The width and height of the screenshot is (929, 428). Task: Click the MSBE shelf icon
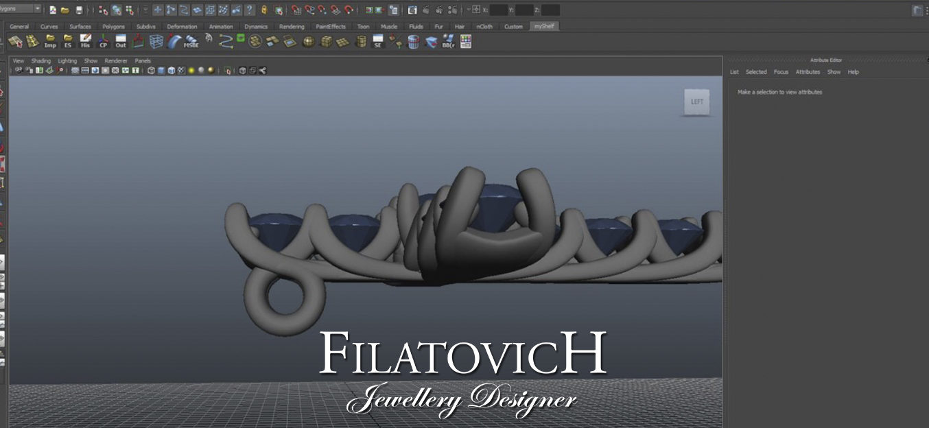coord(191,42)
